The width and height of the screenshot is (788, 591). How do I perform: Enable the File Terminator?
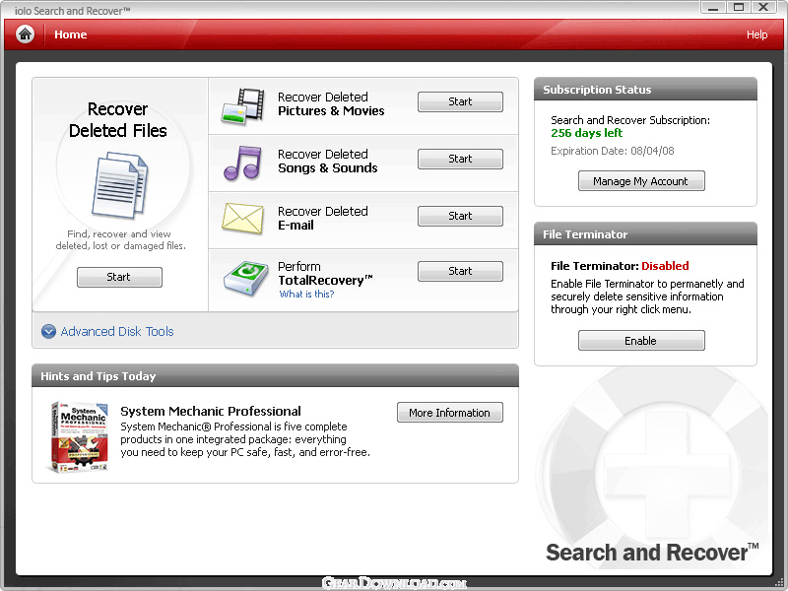[x=641, y=341]
